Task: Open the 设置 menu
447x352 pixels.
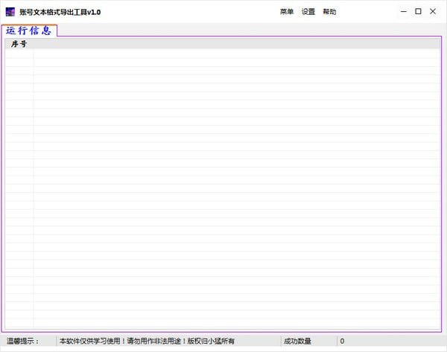Action: 308,12
